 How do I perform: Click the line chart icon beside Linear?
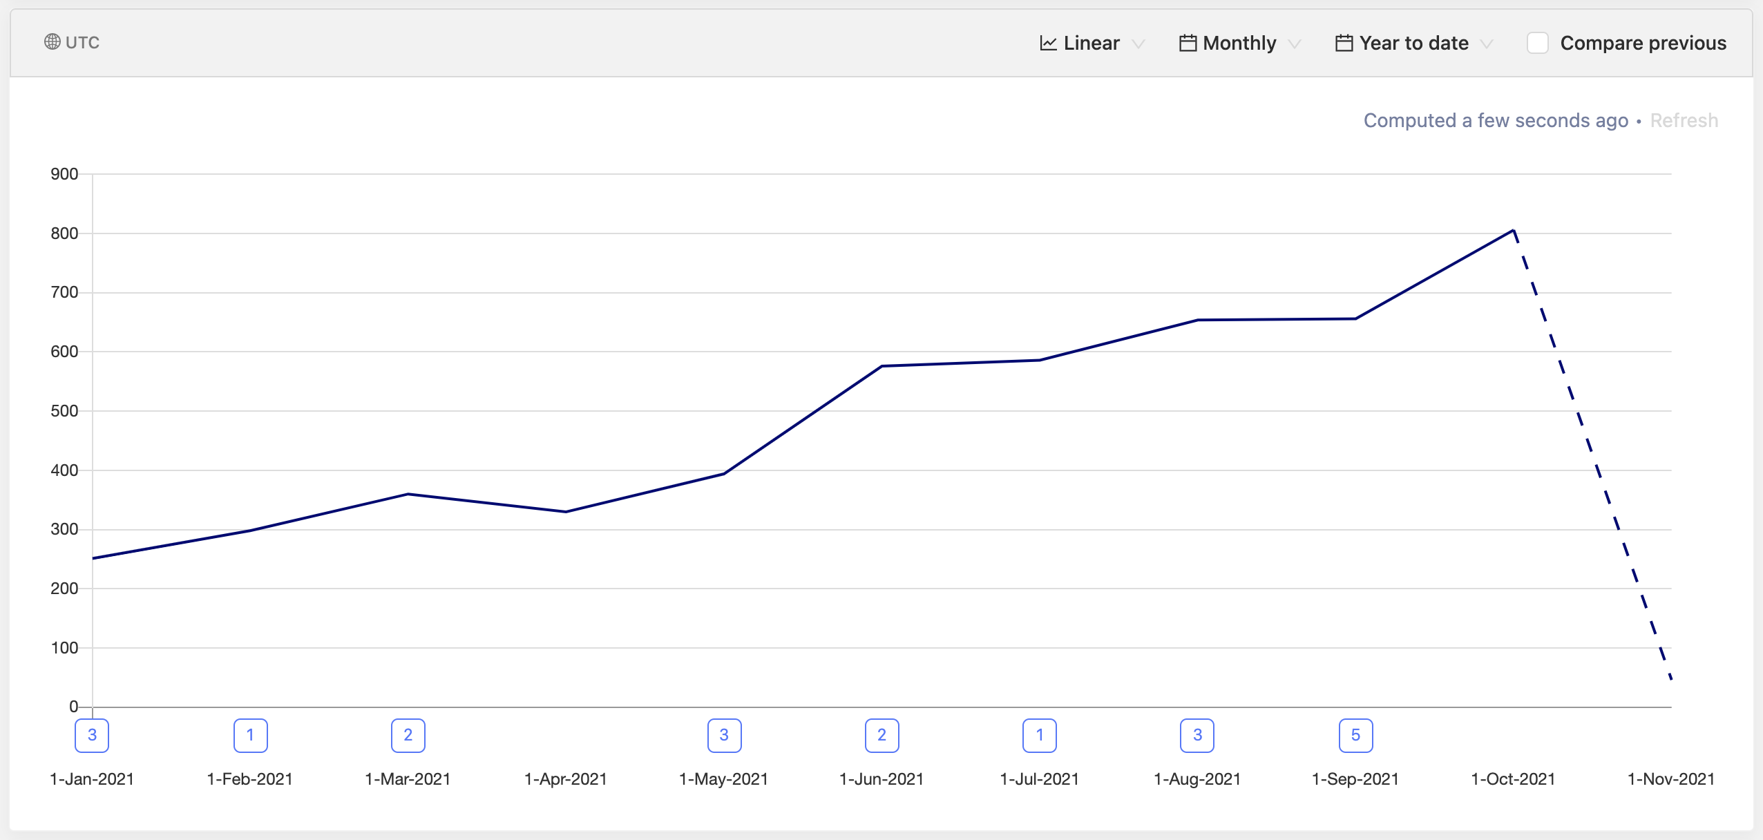coord(1048,44)
